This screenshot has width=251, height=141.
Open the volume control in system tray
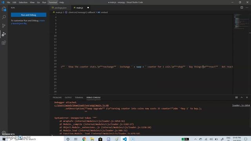click(x=211, y=139)
